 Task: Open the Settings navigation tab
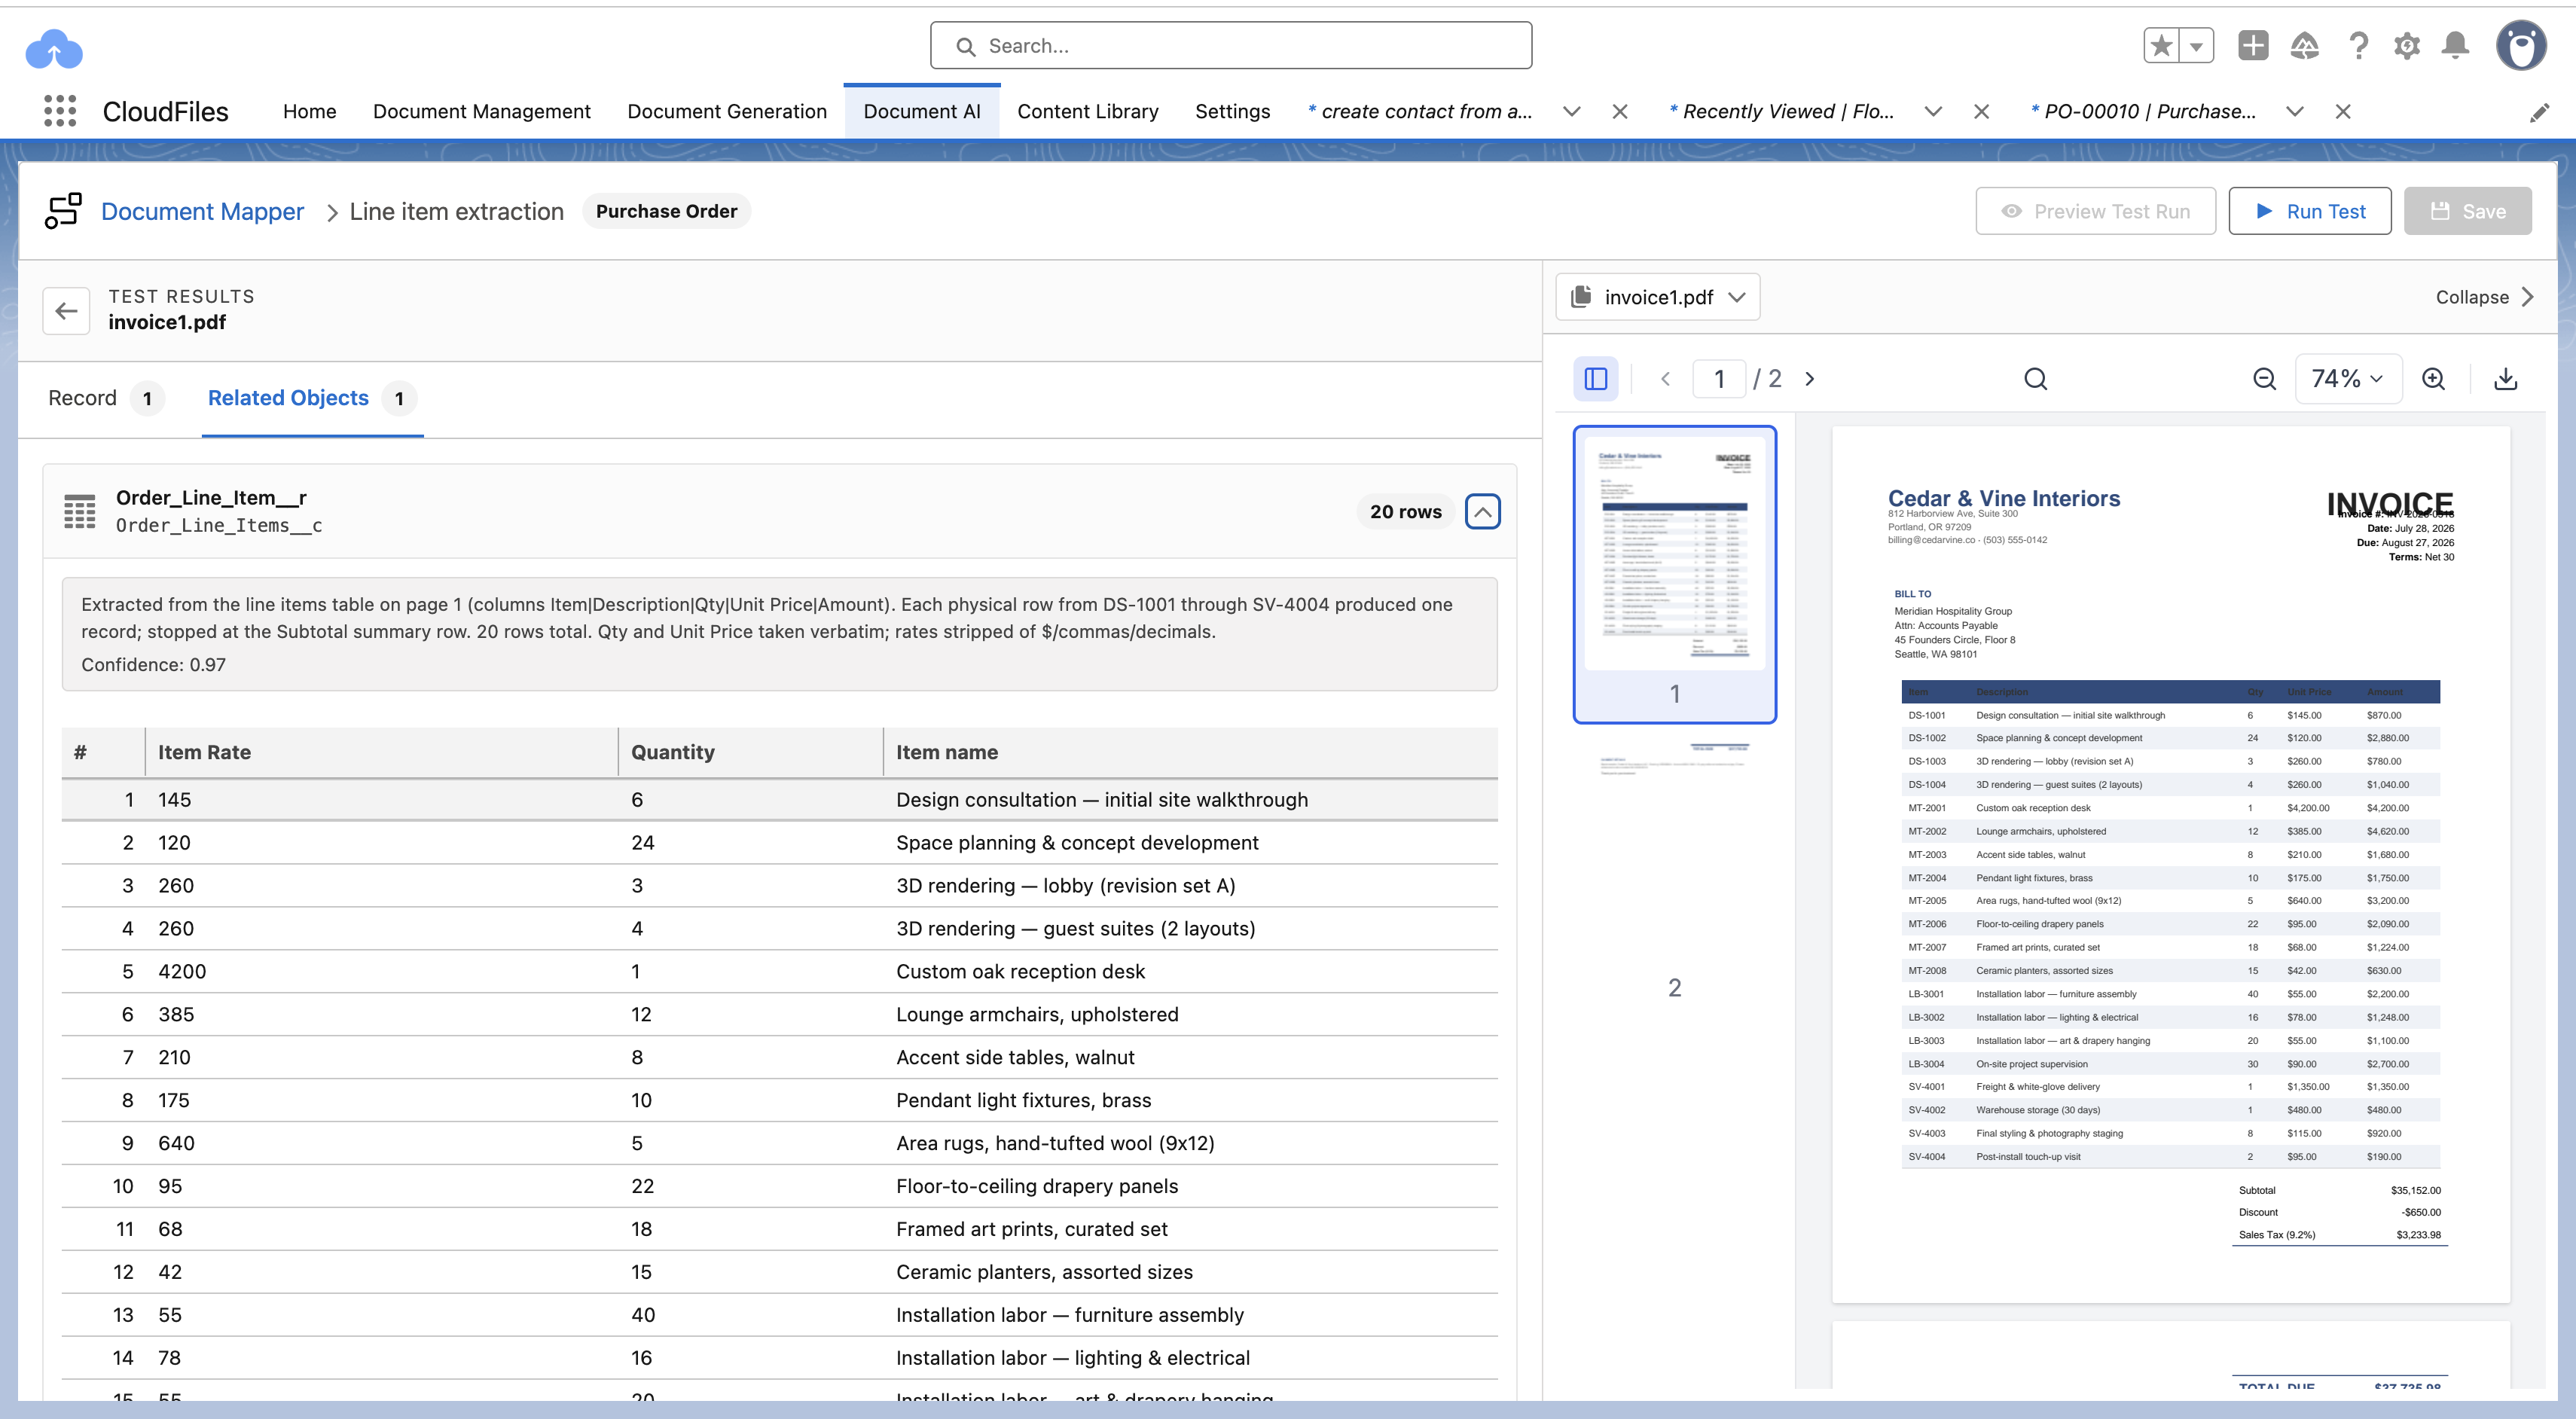pos(1233,112)
